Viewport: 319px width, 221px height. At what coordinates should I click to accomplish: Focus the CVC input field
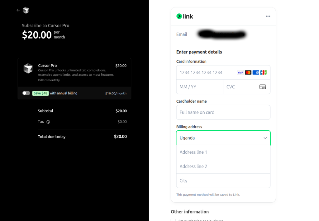247,87
